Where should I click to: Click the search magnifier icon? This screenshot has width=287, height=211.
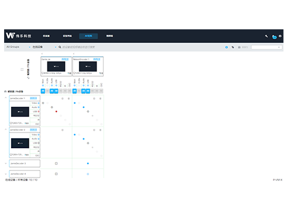click(60, 47)
